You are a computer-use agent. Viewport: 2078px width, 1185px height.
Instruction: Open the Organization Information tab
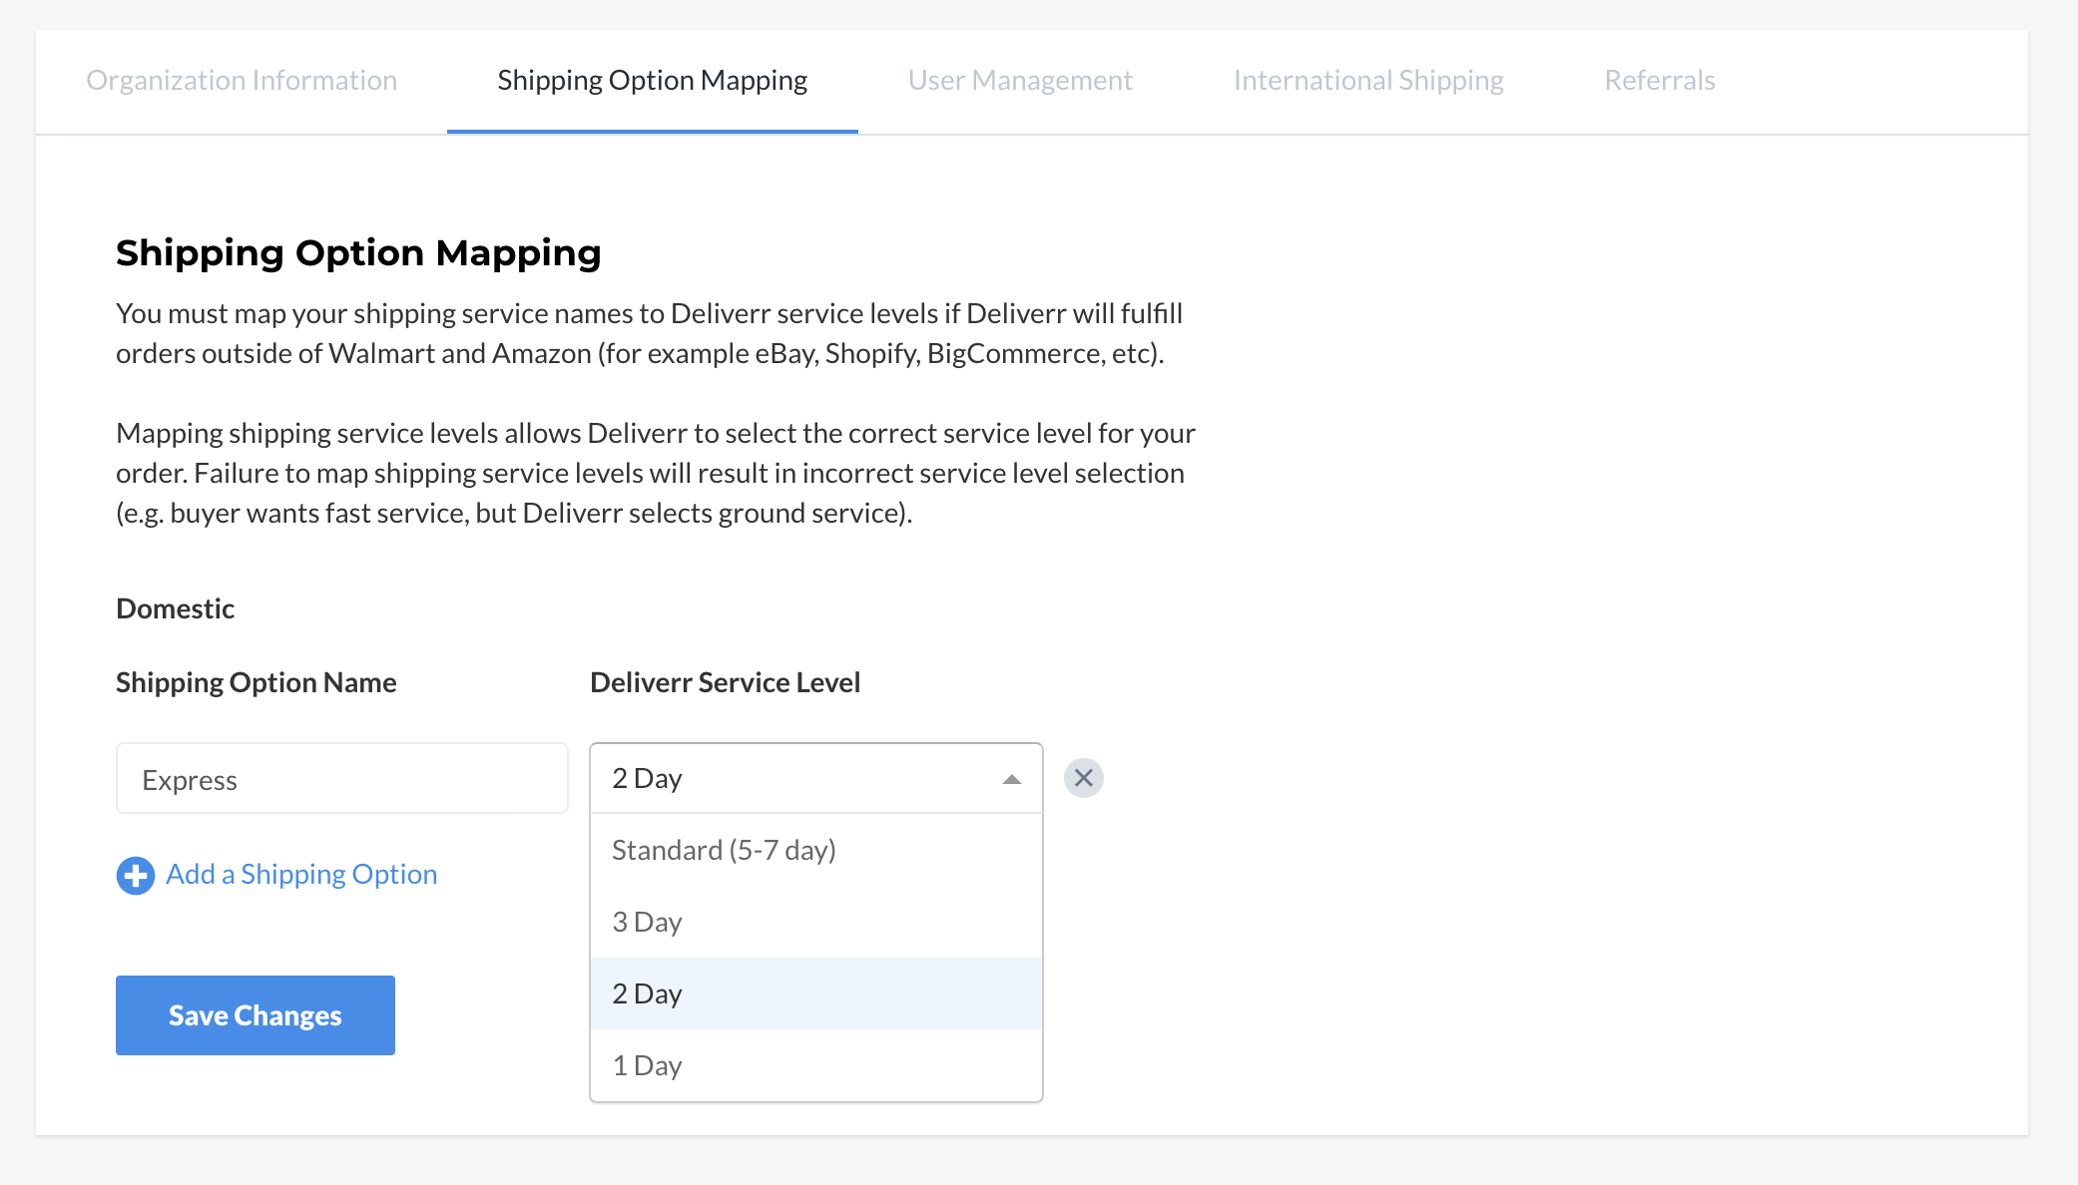tap(242, 80)
